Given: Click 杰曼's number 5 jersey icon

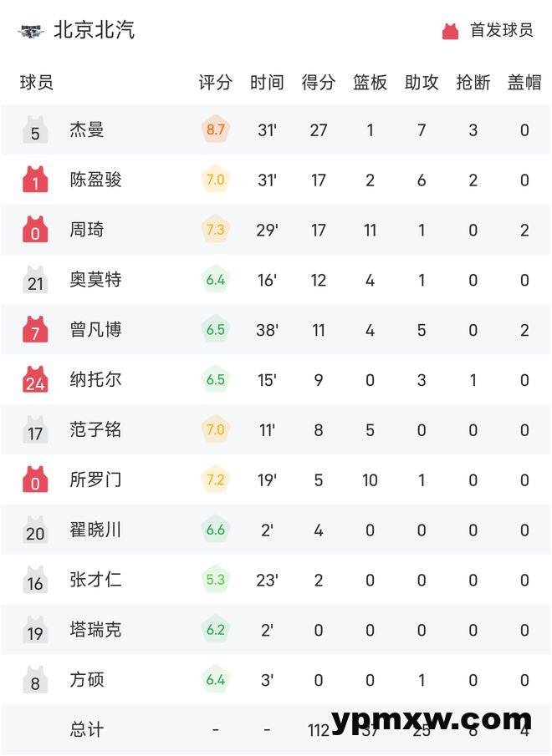Looking at the screenshot, I should pyautogui.click(x=35, y=130).
